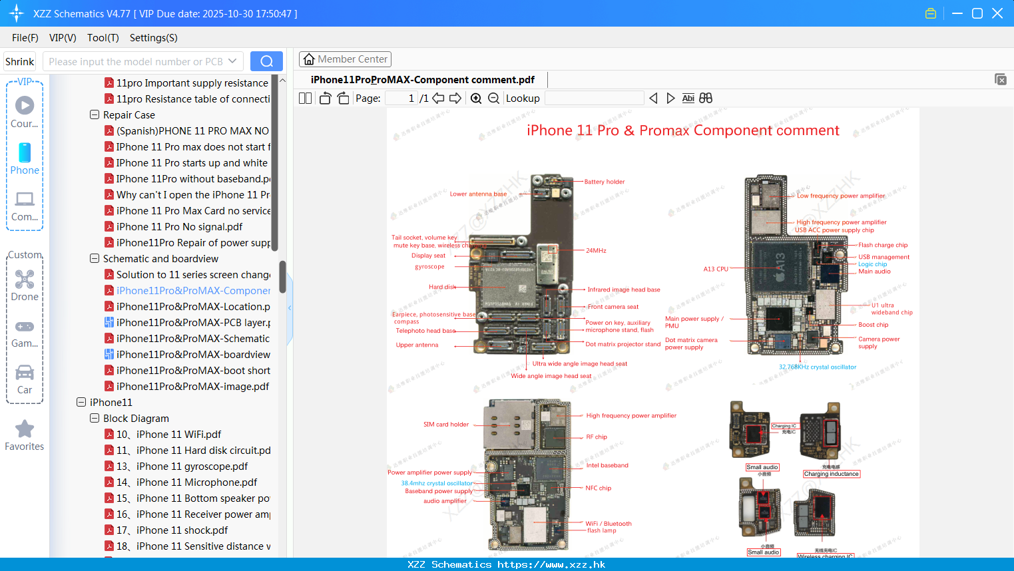Select the Computer category icon
The height and width of the screenshot is (571, 1014).
[x=25, y=206]
